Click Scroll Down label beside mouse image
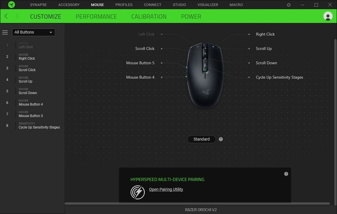 (x=266, y=63)
